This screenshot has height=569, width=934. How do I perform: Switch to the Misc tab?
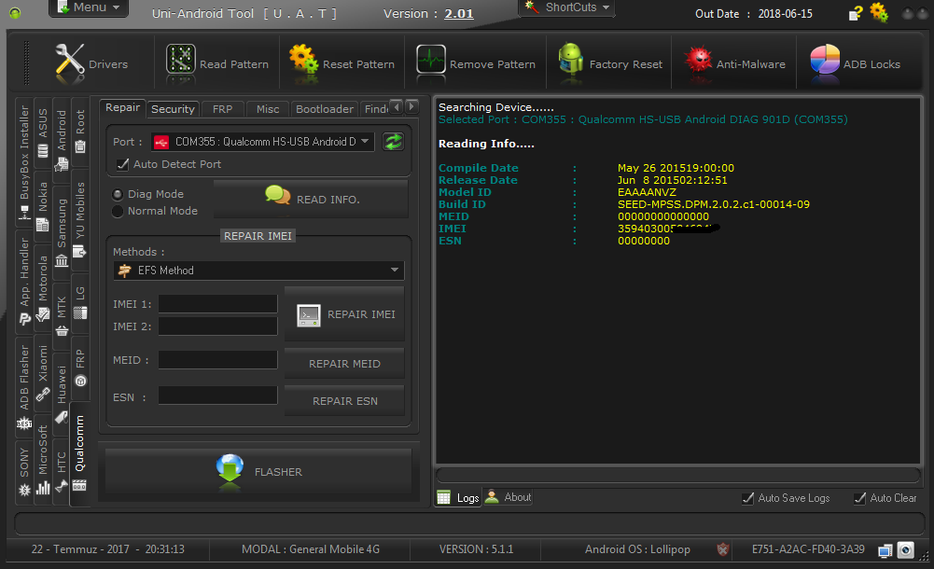268,109
